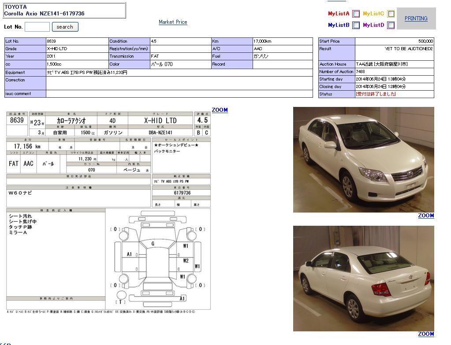
Task: Click ZOOM link above auction sheet
Action: pos(220,110)
